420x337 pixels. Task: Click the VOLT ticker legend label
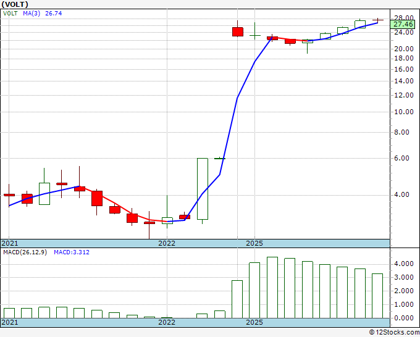pos(10,13)
